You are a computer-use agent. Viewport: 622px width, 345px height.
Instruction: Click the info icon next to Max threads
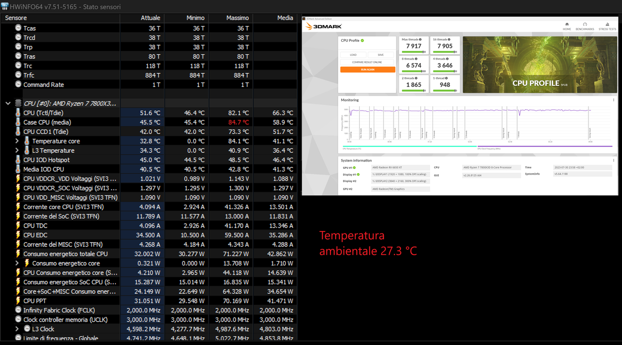420,39
